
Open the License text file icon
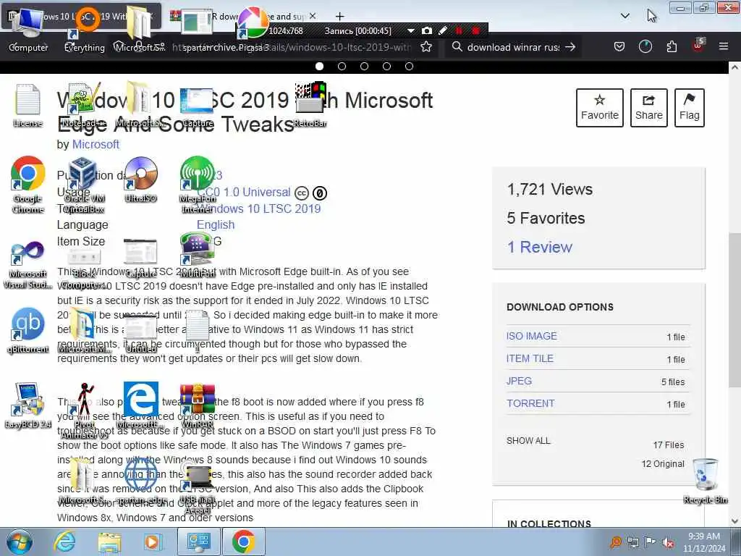(x=27, y=104)
